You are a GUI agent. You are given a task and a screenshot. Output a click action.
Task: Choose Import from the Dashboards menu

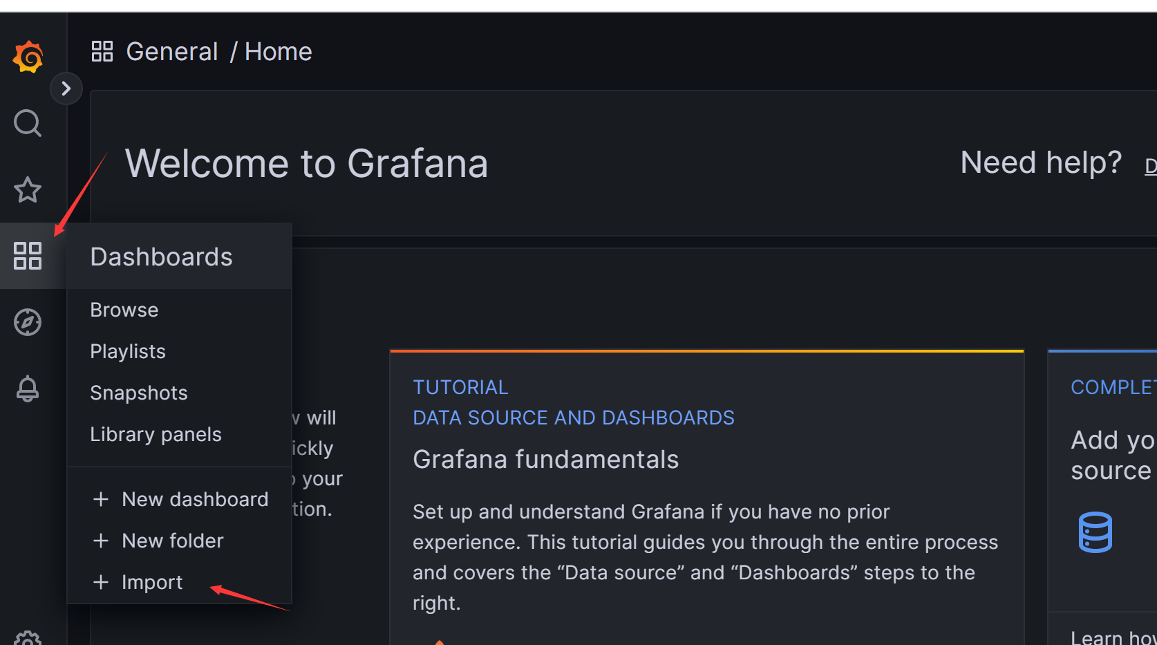[138, 582]
